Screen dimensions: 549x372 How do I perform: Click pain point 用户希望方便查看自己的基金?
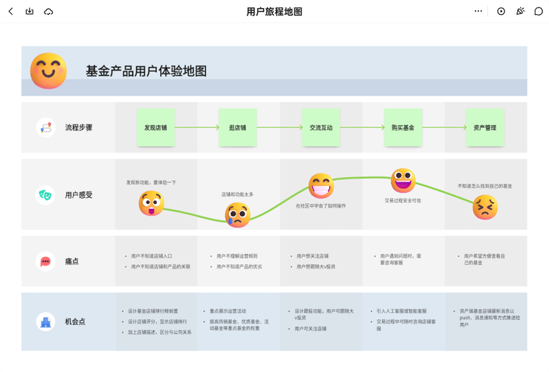[484, 259]
